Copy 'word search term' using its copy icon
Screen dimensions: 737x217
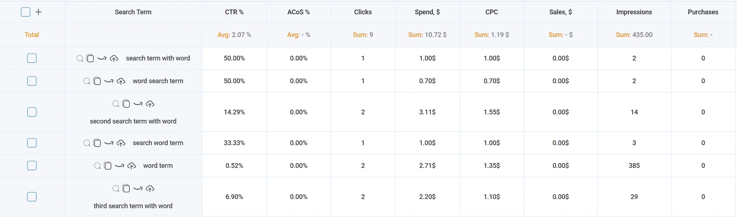tap(97, 81)
